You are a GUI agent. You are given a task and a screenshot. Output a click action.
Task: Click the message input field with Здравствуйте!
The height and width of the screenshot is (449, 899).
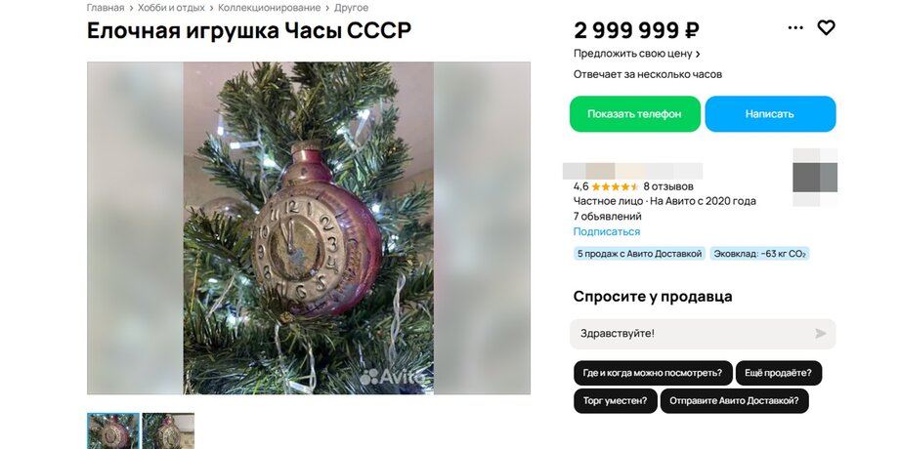(x=703, y=334)
